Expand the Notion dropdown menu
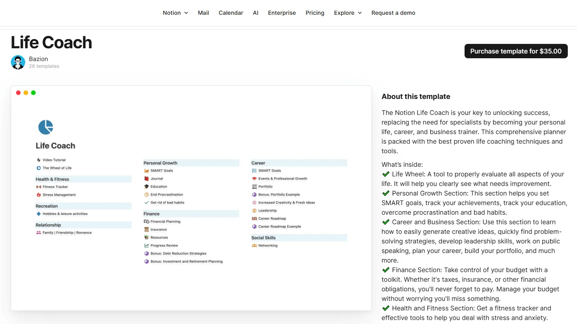This screenshot has height=324, width=577. point(175,13)
